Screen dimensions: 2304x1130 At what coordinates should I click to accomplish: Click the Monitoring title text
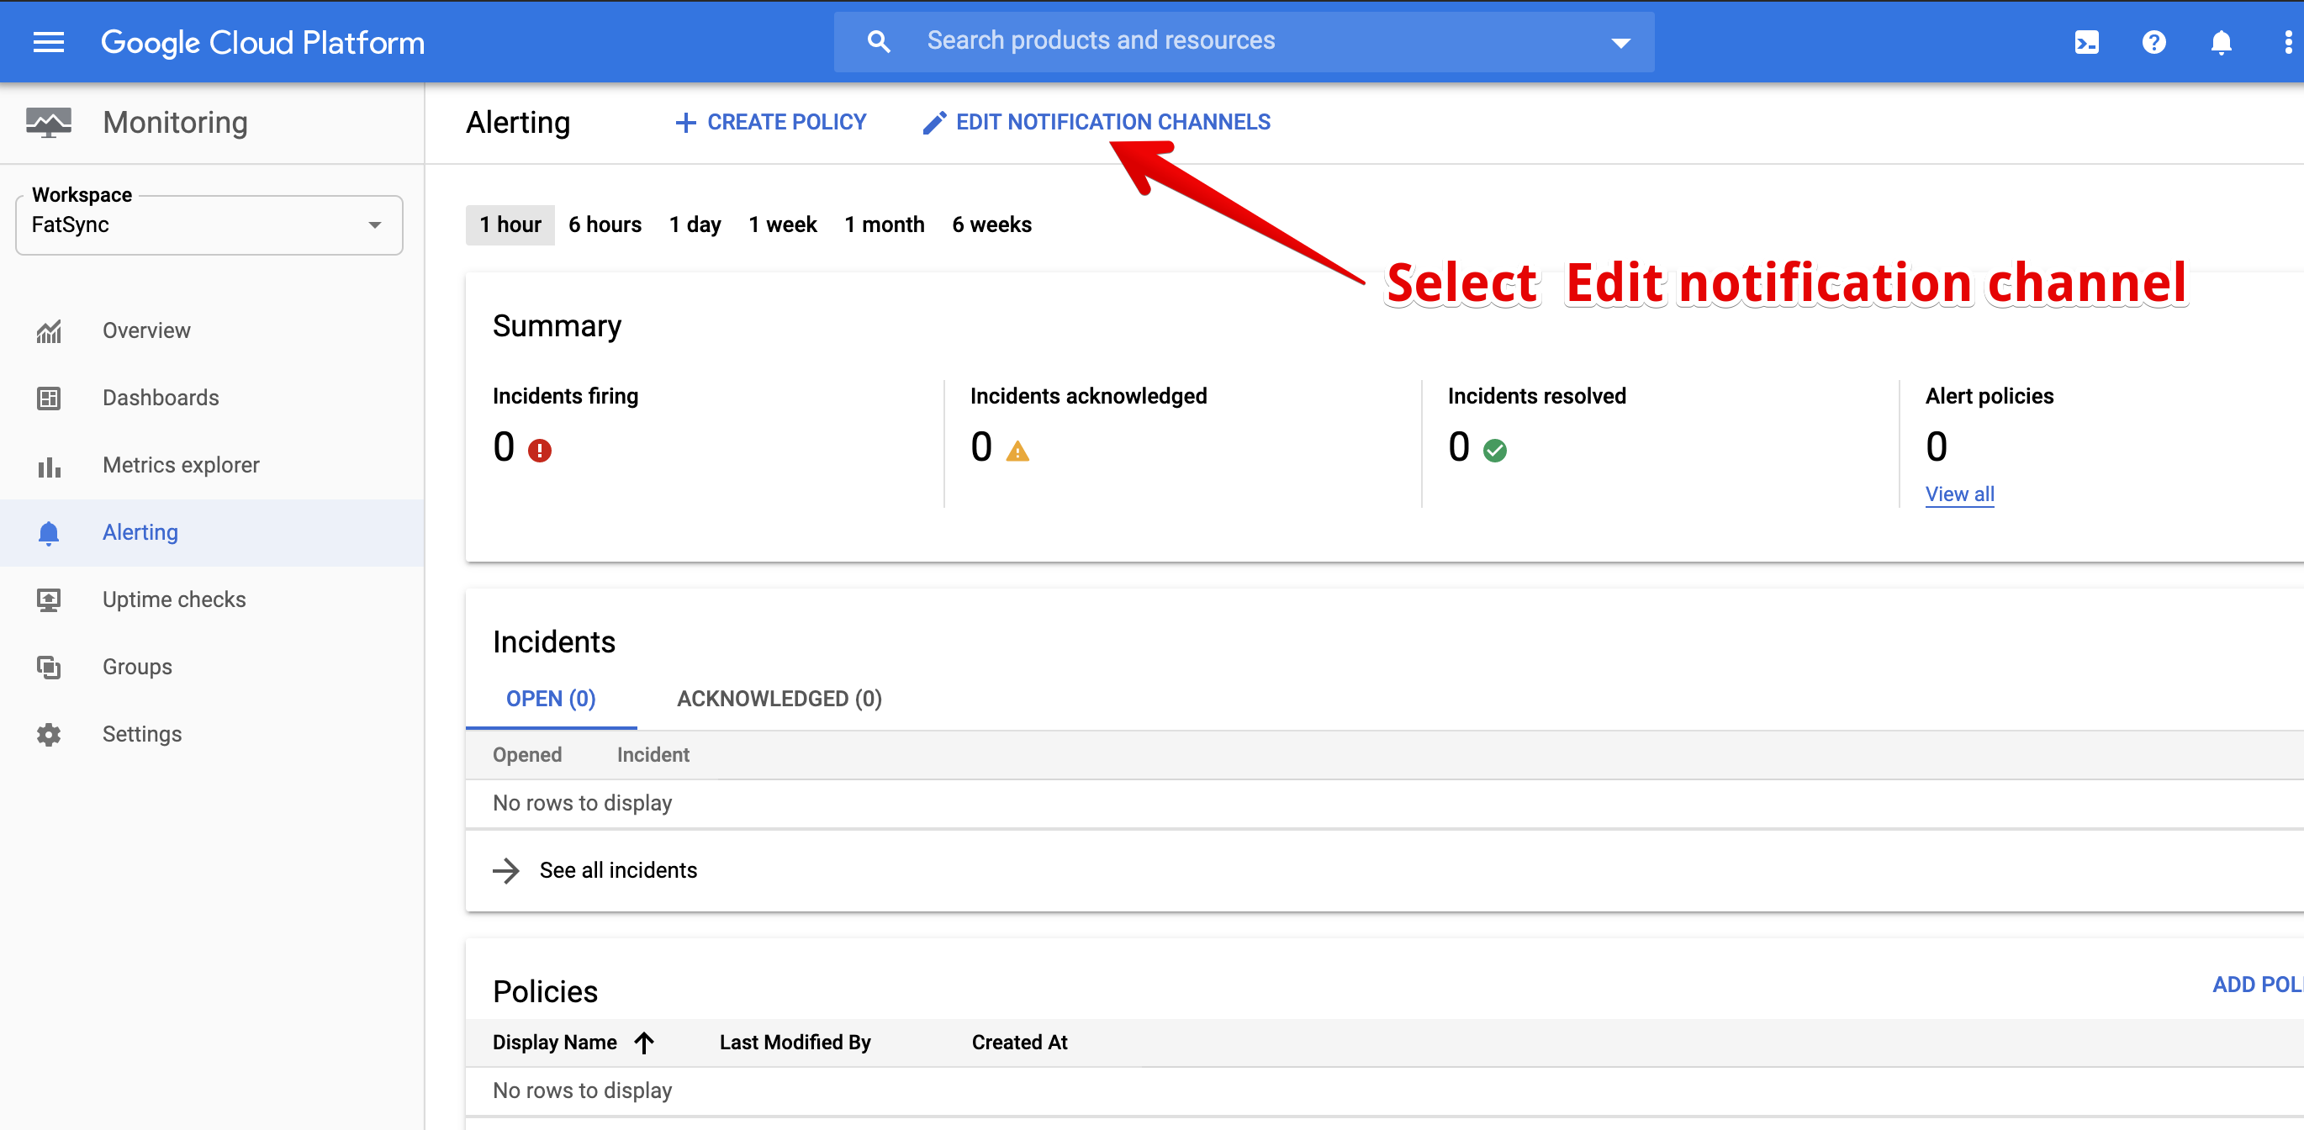(175, 123)
